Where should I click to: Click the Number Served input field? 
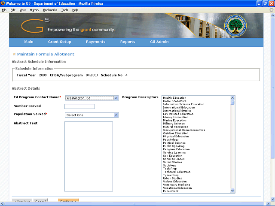[79, 106]
